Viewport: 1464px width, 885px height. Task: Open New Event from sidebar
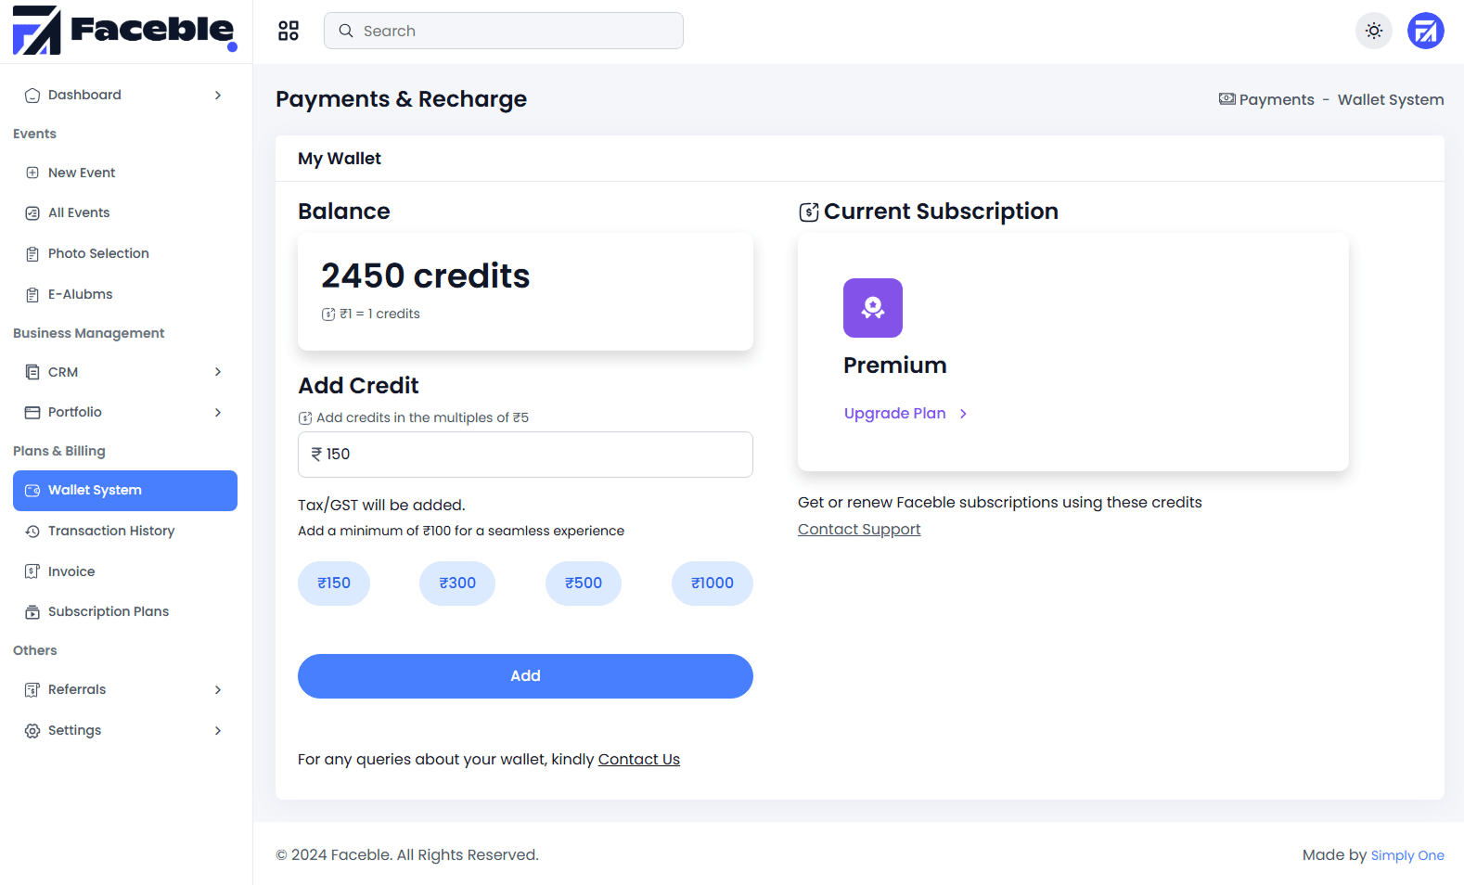82,173
